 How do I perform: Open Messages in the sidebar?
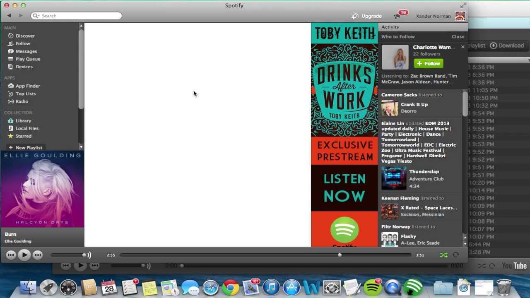pyautogui.click(x=26, y=51)
